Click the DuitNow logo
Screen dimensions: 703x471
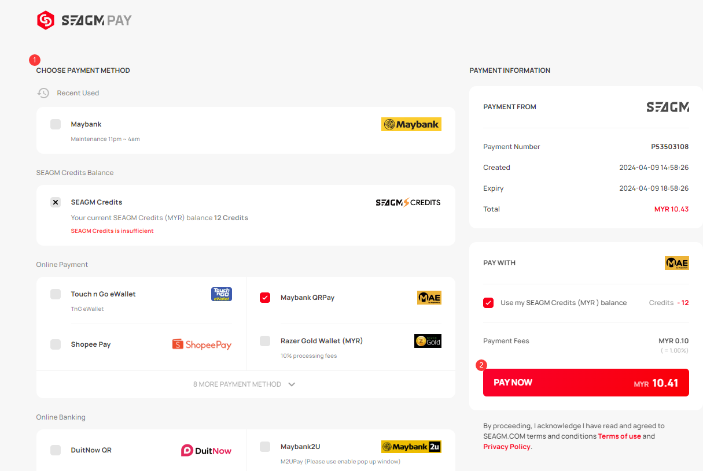(x=206, y=450)
